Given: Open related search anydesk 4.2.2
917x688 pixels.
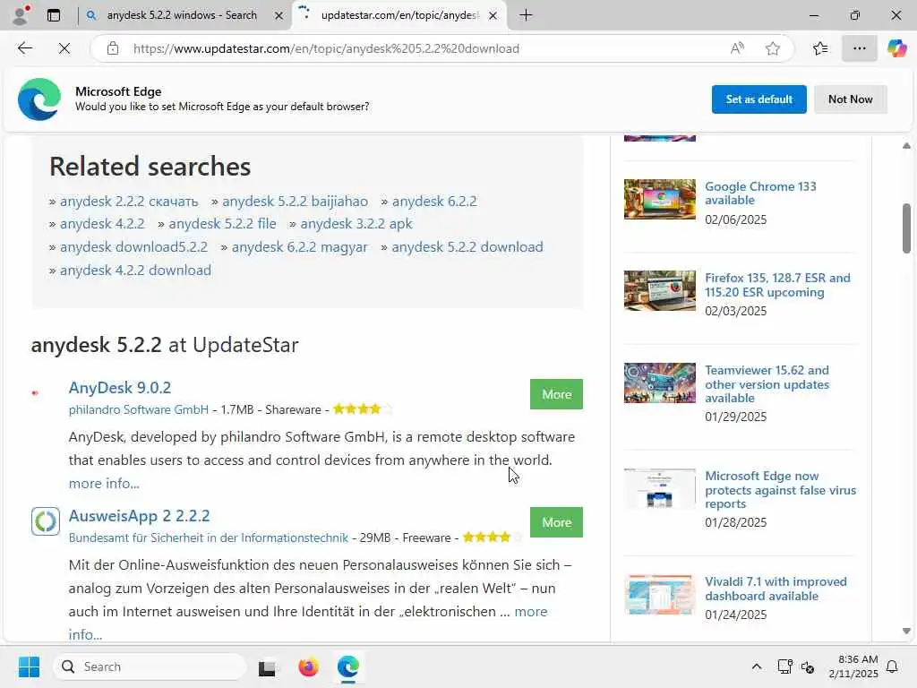Looking at the screenshot, I should (x=102, y=224).
